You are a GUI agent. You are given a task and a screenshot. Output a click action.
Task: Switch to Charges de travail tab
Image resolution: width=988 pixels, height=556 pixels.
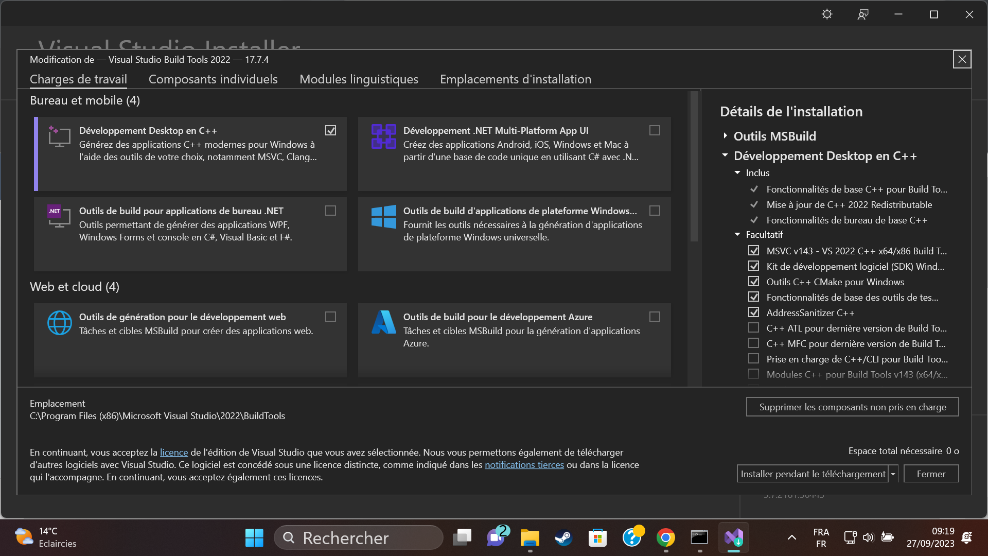[78, 79]
